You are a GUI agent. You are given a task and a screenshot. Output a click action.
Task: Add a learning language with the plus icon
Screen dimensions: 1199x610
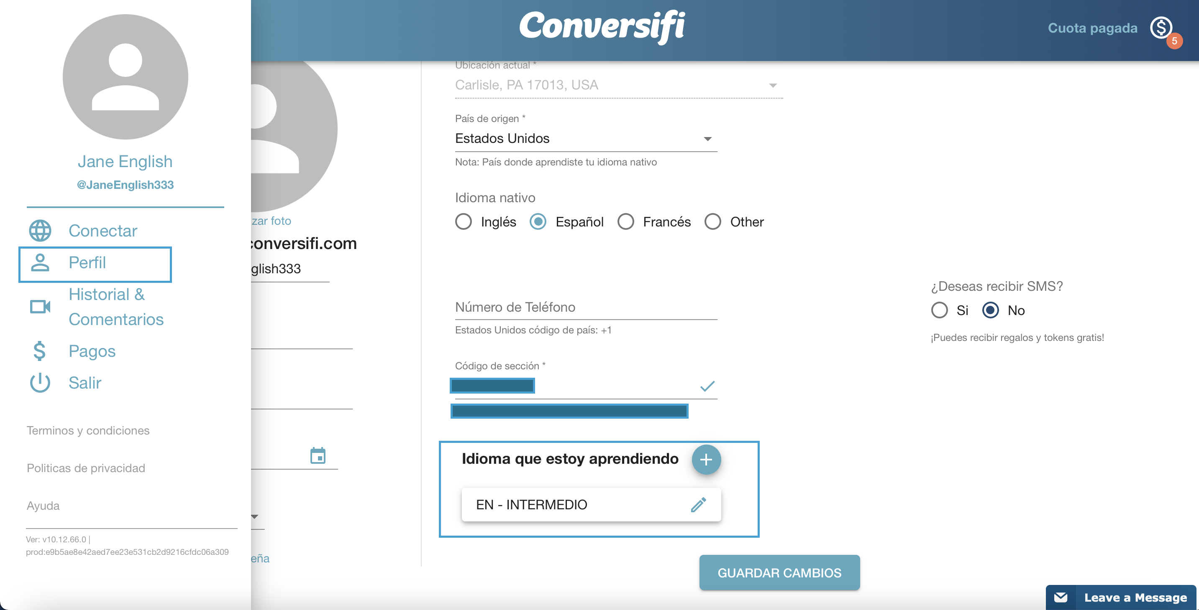(x=706, y=459)
